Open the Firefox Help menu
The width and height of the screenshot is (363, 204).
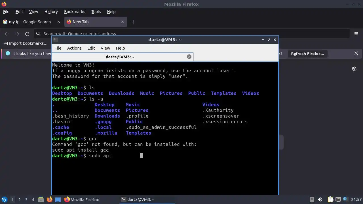tap(111, 12)
